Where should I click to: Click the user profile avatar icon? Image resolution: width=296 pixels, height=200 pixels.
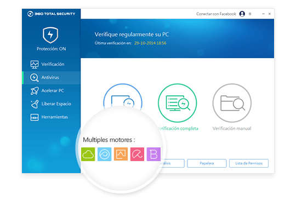click(242, 14)
